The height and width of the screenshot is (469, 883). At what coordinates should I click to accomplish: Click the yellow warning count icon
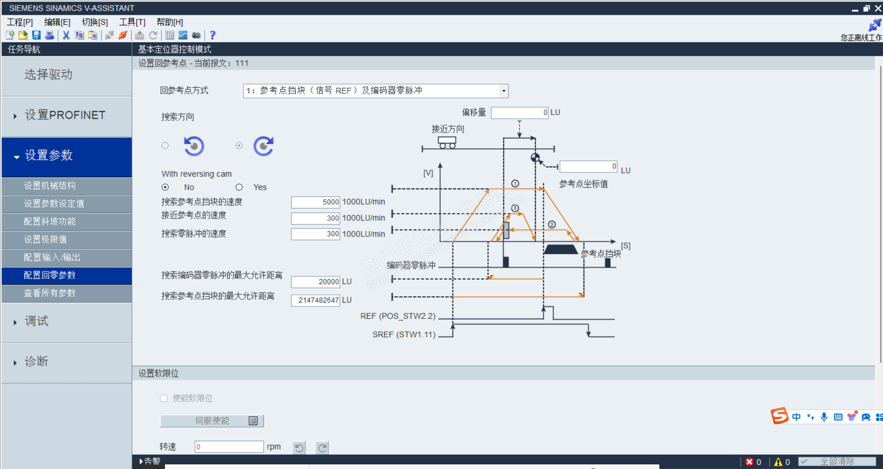(779, 462)
